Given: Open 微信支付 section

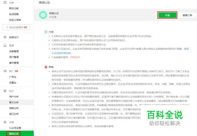Looking at the screenshot, I should tap(14, 37).
